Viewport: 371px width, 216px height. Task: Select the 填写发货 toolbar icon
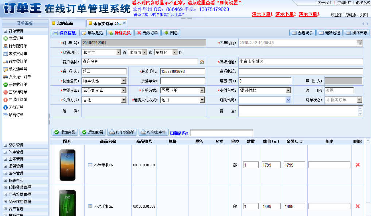coord(84,33)
